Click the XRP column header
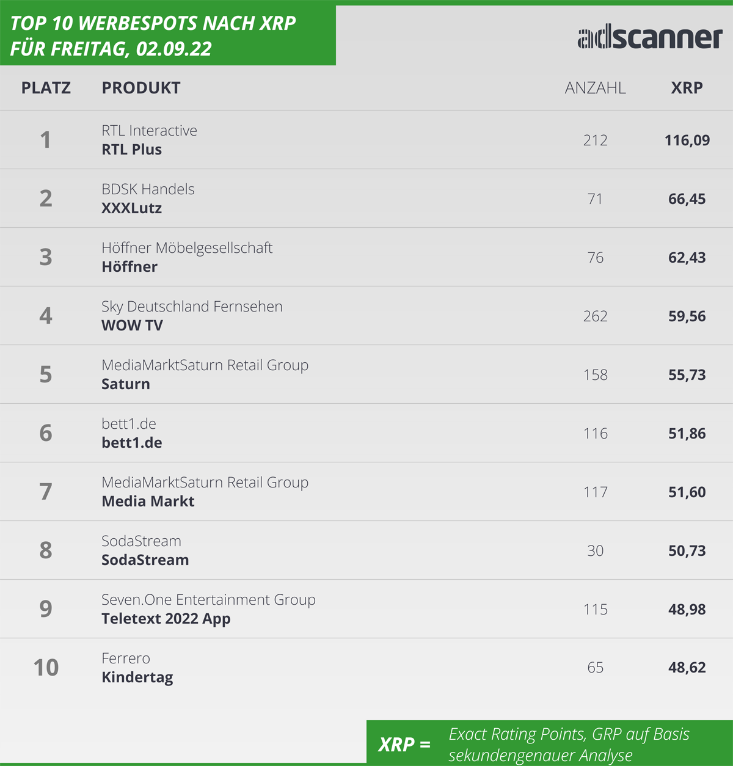This screenshot has height=766, width=733. [x=687, y=88]
